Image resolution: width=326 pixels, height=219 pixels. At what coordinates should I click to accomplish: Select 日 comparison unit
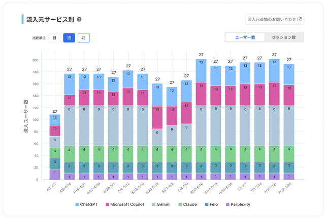pyautogui.click(x=54, y=37)
